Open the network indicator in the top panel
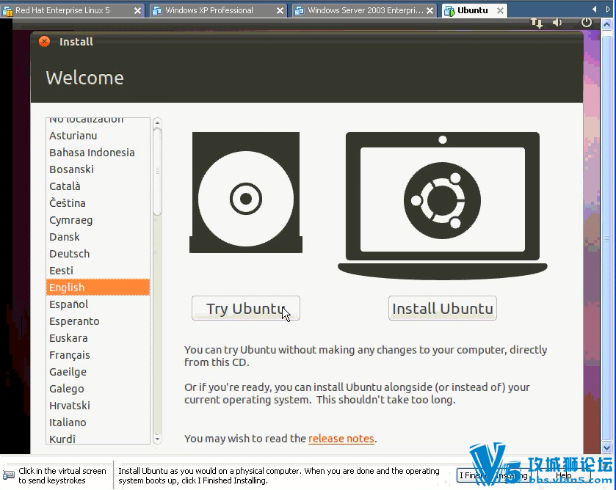 coord(537,23)
